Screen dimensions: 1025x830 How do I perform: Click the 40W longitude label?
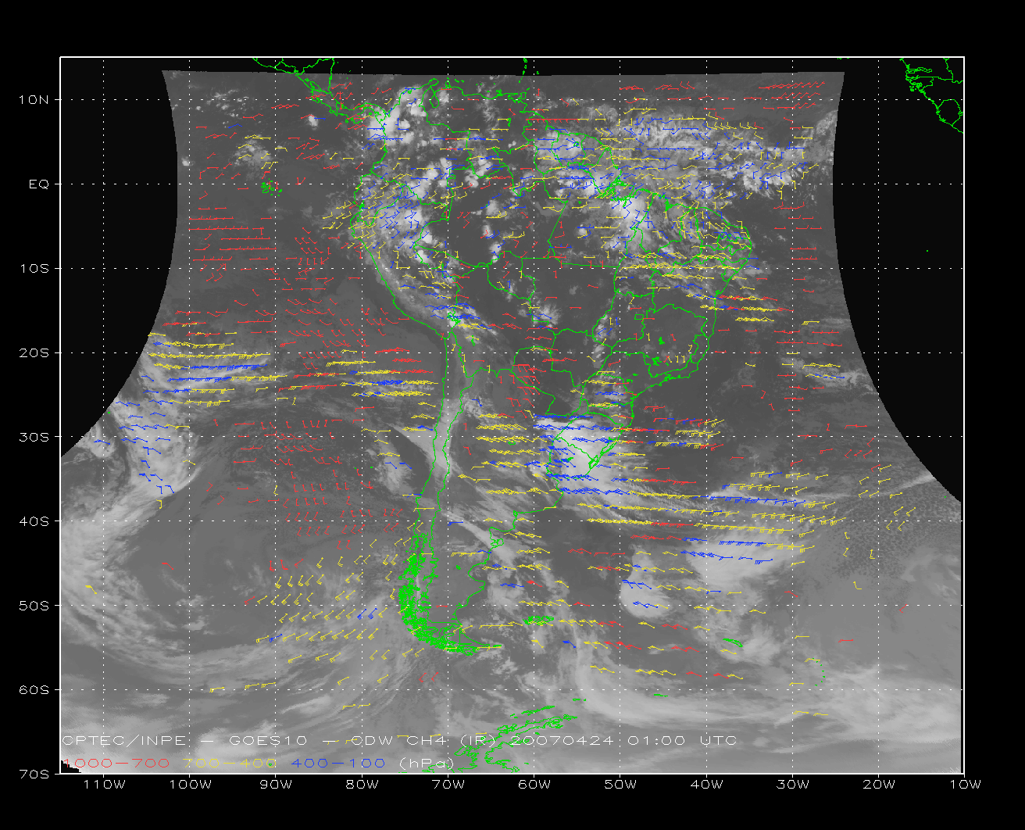pos(706,784)
